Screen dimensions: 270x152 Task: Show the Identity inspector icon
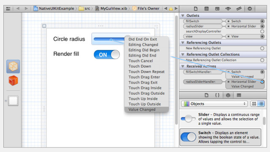[x=217, y=8]
